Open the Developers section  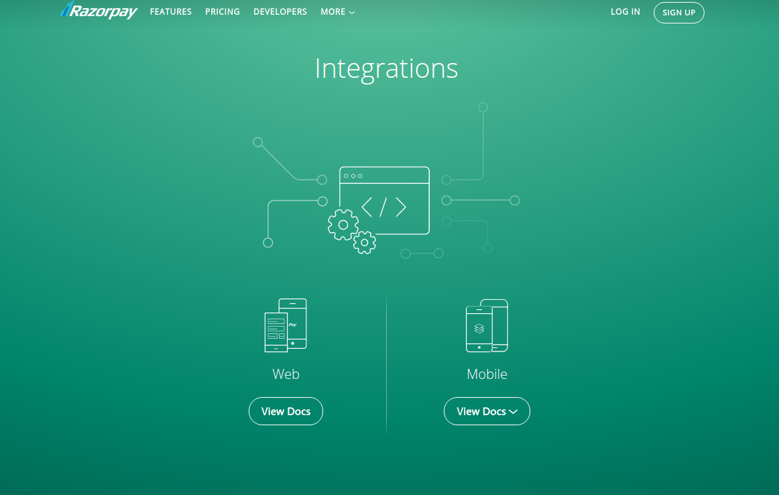(x=280, y=11)
